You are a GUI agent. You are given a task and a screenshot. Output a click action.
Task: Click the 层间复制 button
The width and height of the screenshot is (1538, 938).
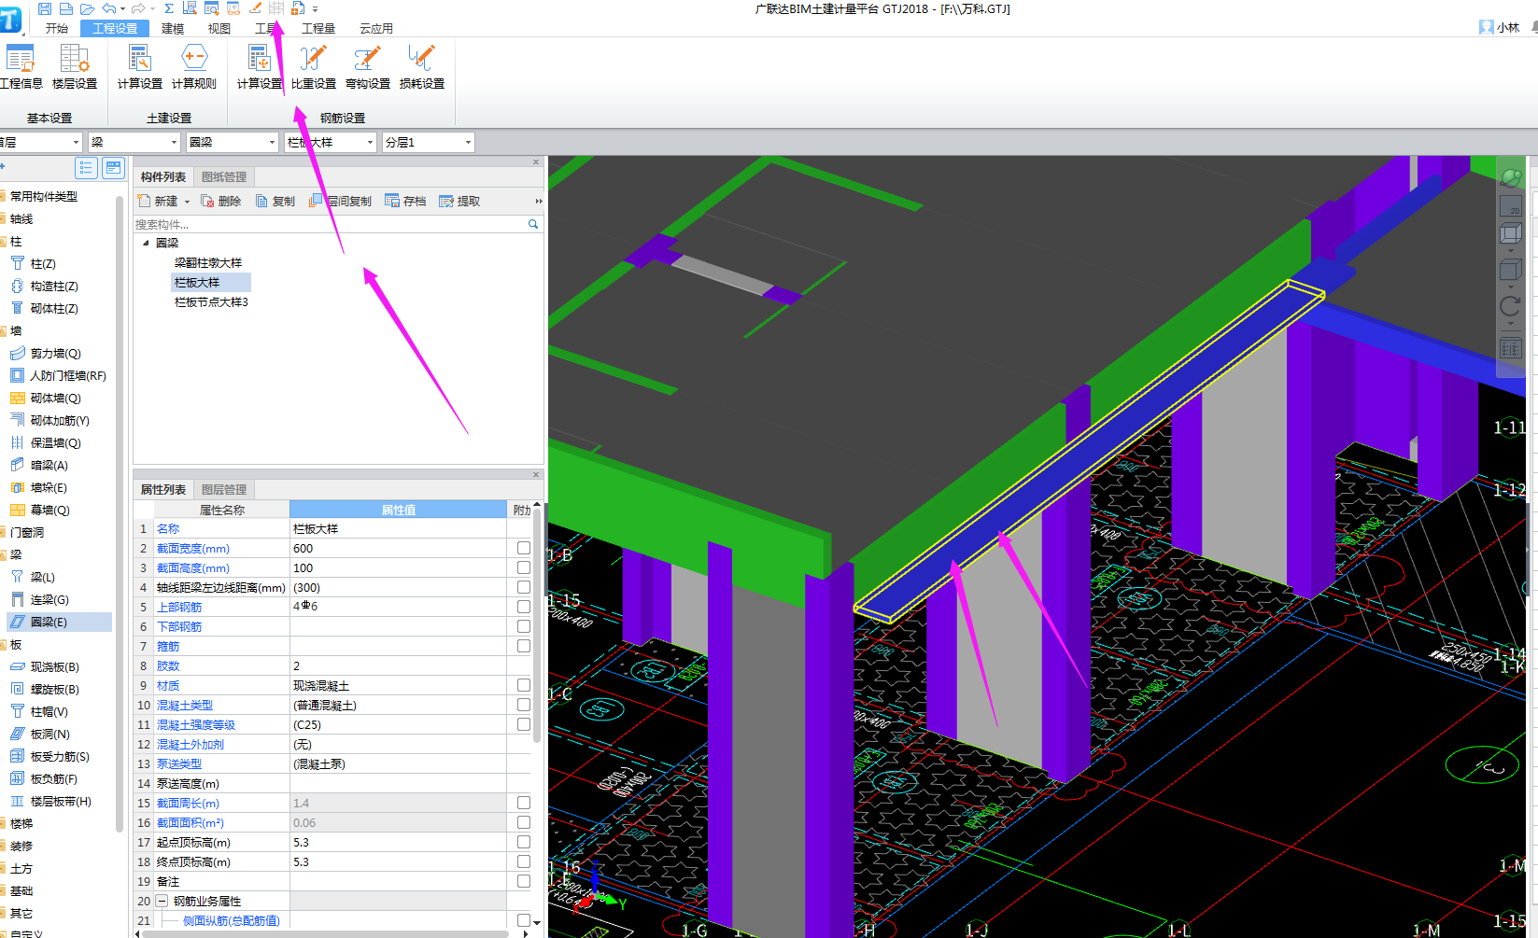(x=341, y=202)
